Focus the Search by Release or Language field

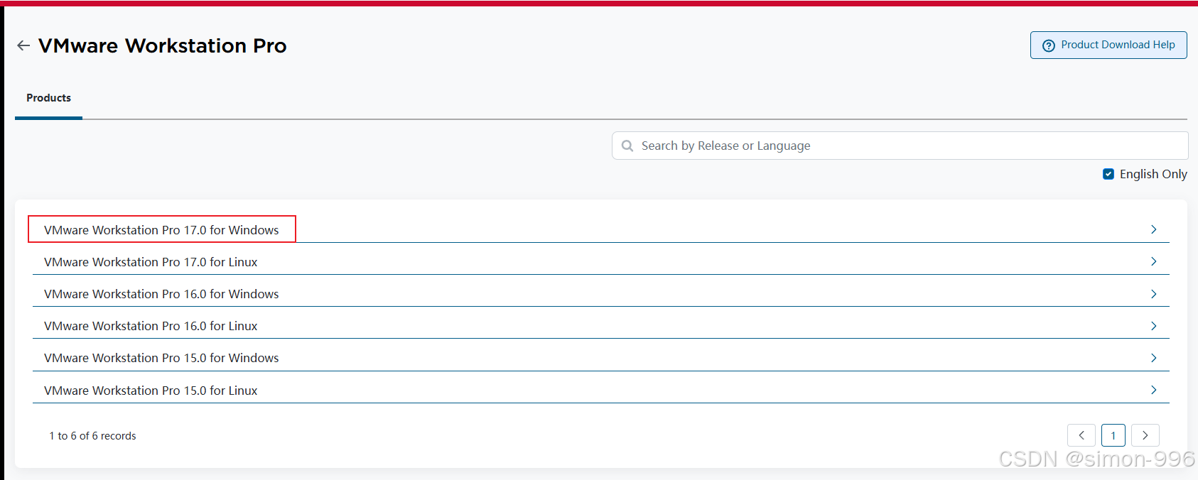[x=900, y=146]
